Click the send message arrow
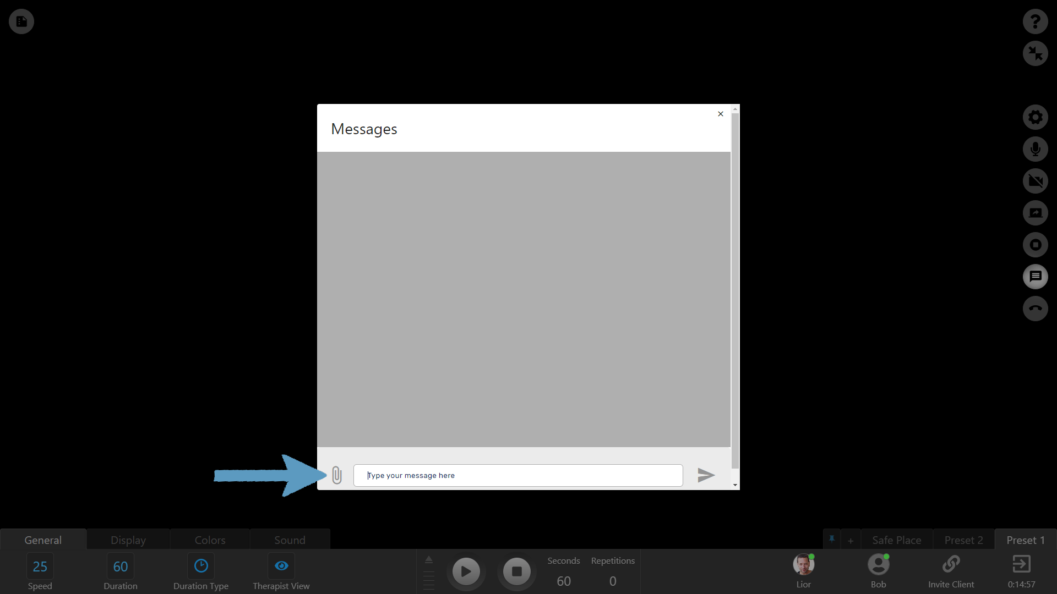Image resolution: width=1057 pixels, height=594 pixels. click(706, 475)
